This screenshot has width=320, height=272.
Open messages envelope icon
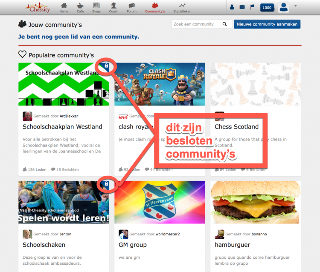[242, 7]
